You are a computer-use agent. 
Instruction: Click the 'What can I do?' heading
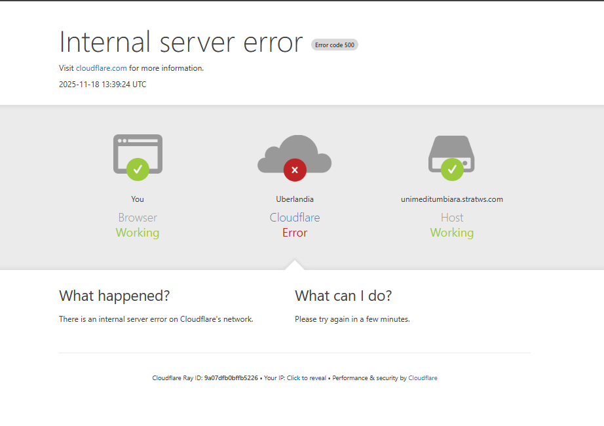343,296
